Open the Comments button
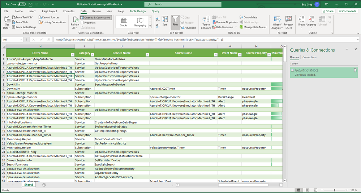This screenshot has height=193, width=361. 347,11
